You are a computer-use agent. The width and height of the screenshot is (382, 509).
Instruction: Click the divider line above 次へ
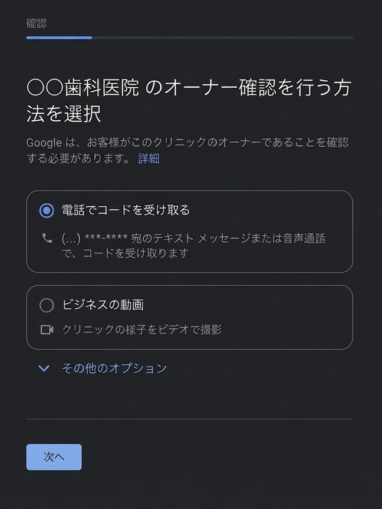point(189,419)
